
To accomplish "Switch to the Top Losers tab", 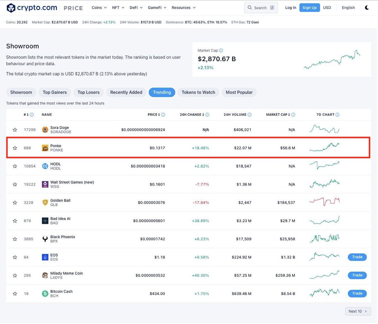I will coord(89,92).
